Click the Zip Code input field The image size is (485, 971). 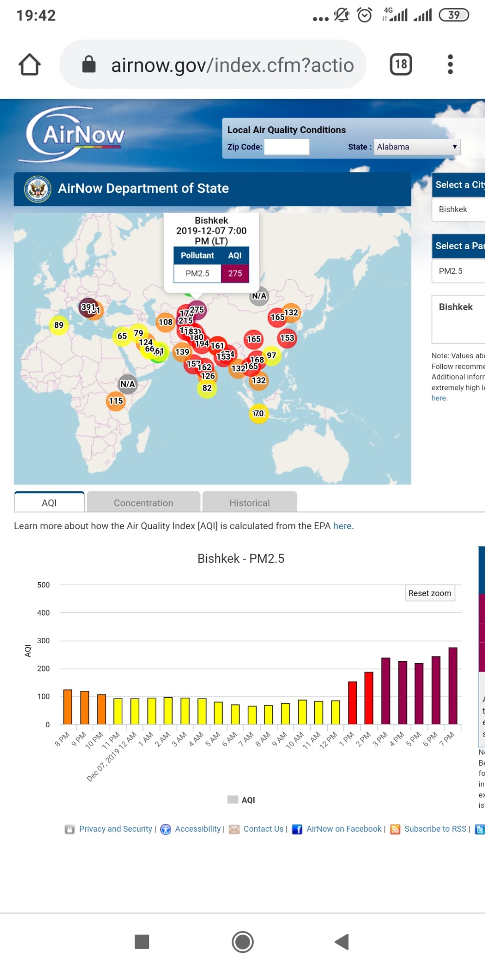point(287,147)
